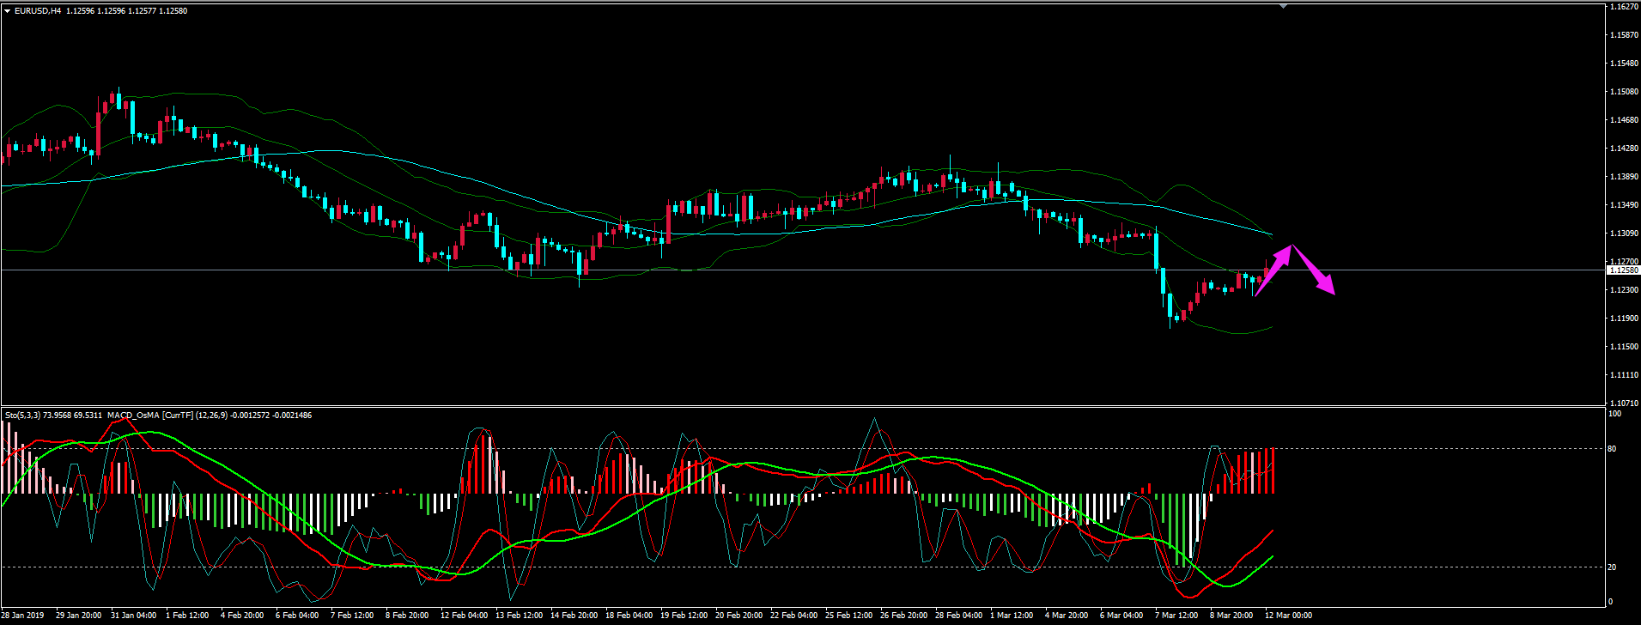Click the highlighted current price label 1.12580
The height and width of the screenshot is (625, 1641).
tap(1623, 270)
